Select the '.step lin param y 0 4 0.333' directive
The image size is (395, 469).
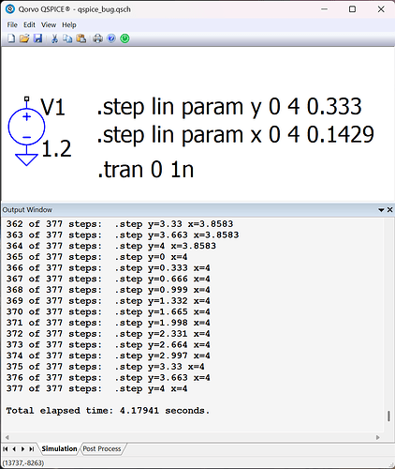(x=229, y=107)
